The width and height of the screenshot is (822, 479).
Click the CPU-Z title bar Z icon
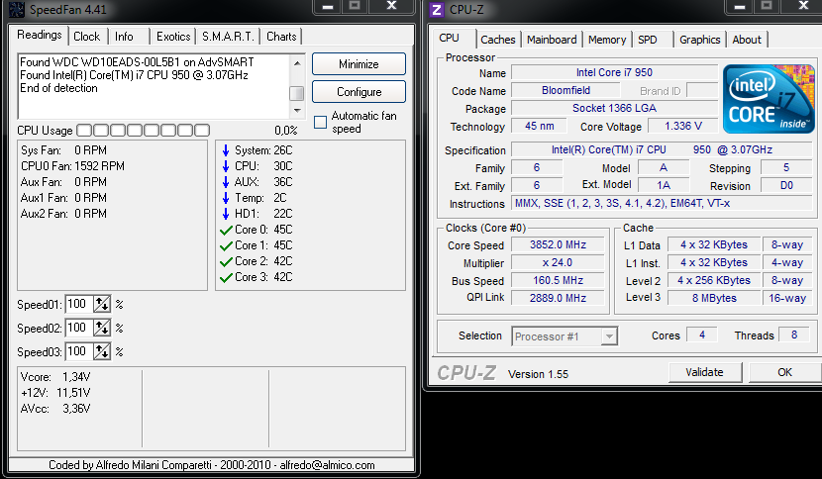[x=437, y=10]
